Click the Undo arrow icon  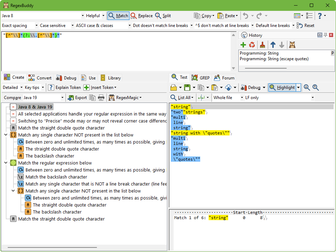246,16
